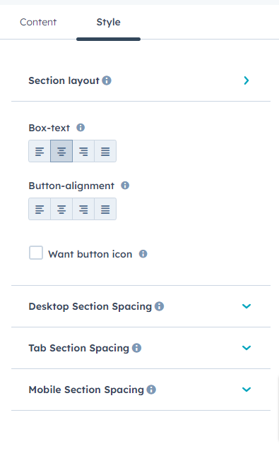Apply justify Button-alignment

pos(105,209)
